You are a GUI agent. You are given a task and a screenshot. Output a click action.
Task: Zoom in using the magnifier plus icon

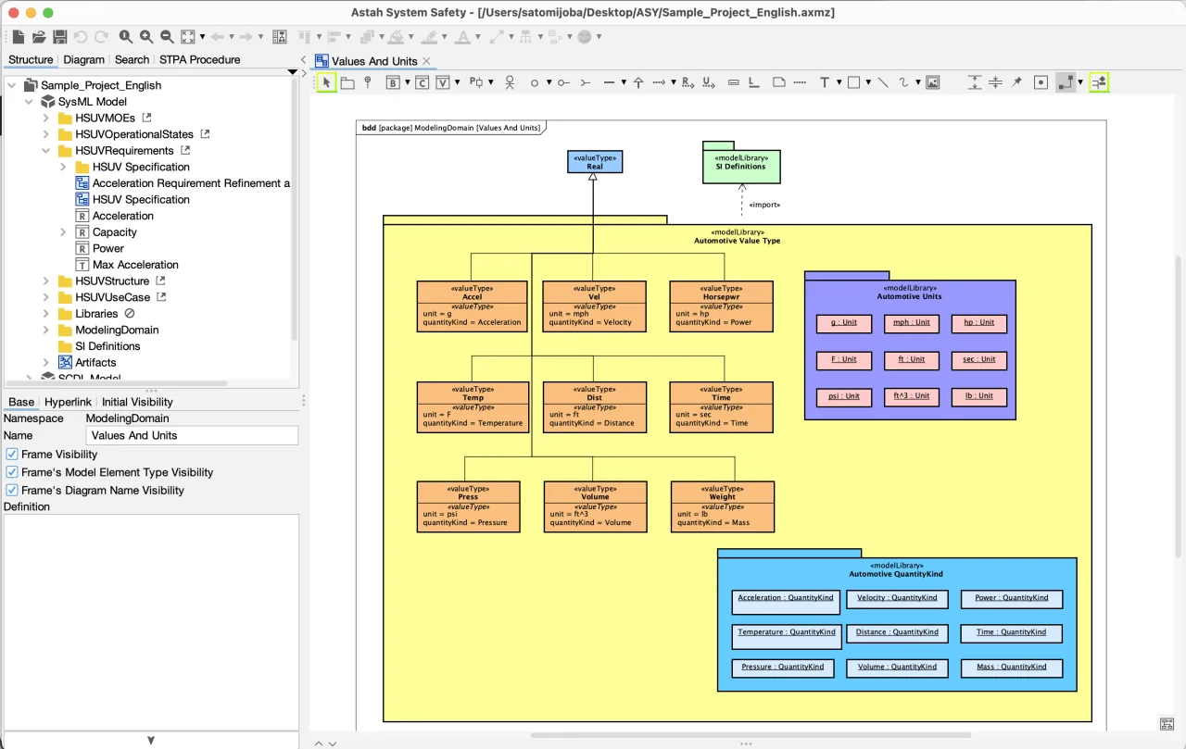146,37
